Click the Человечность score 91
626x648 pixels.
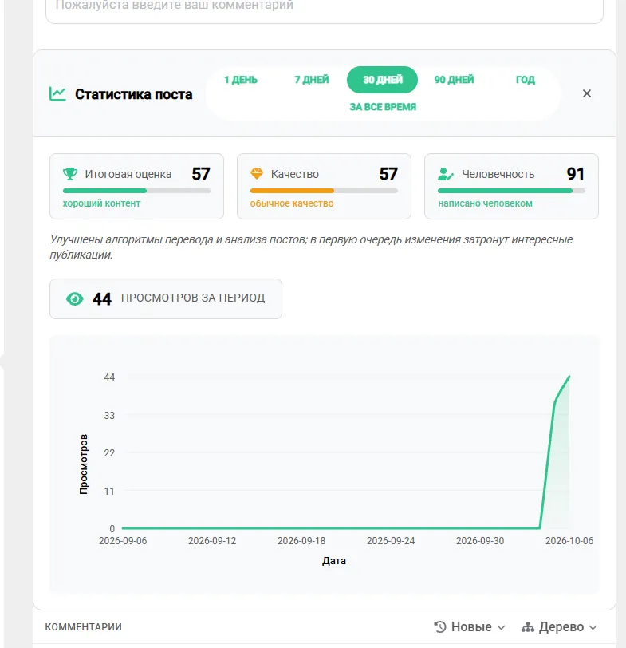[x=575, y=174]
